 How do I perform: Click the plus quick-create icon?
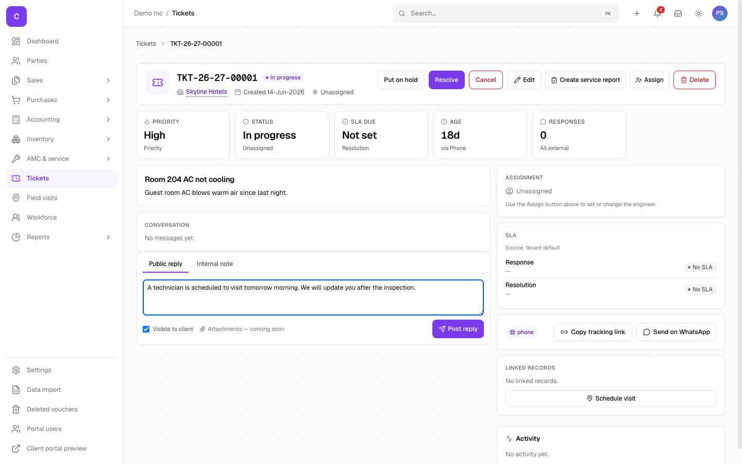coord(637,13)
